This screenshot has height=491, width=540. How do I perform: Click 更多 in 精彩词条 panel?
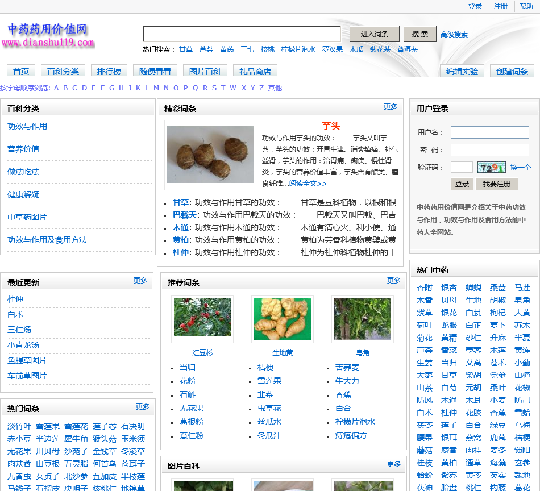[x=390, y=106]
